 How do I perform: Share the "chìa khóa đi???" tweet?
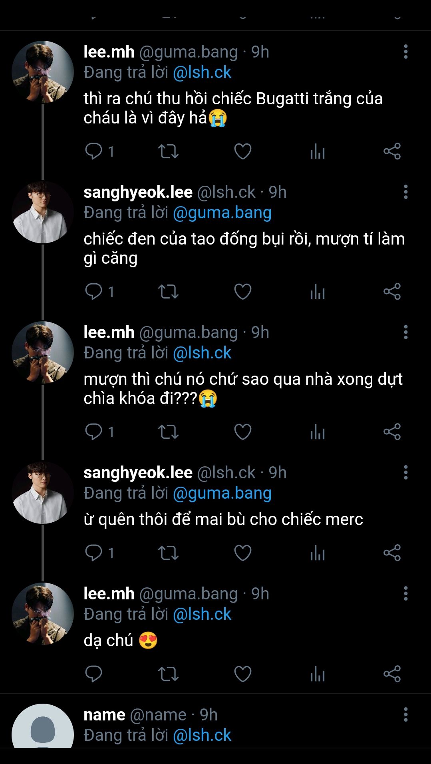pos(392,432)
